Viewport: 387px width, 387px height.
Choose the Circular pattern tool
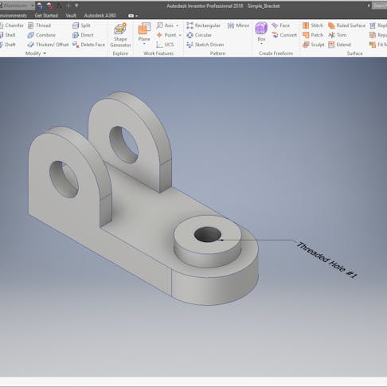click(199, 35)
